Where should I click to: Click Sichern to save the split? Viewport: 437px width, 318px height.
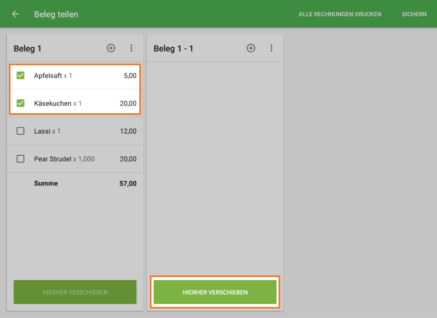pos(414,14)
